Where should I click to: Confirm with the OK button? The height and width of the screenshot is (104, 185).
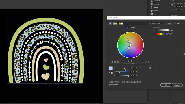[166, 85]
